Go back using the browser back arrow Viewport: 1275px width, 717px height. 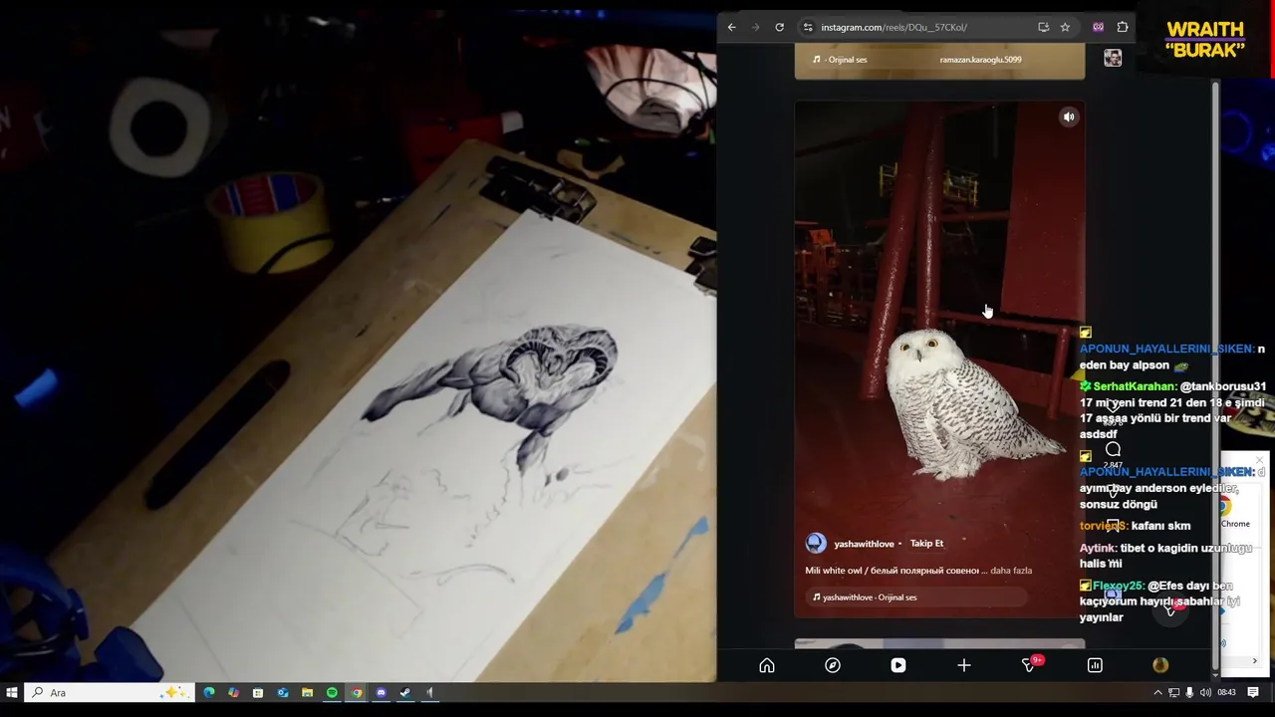tap(732, 27)
